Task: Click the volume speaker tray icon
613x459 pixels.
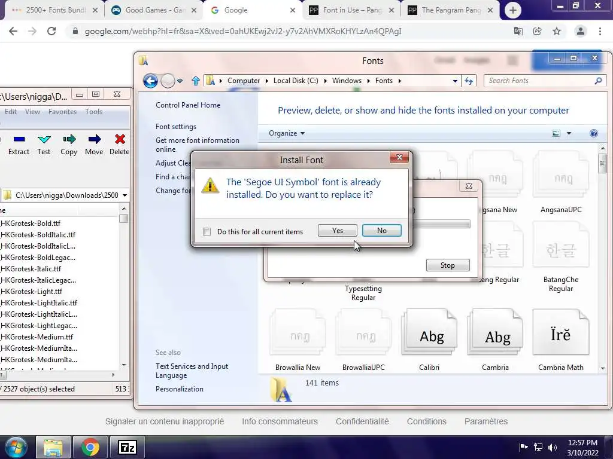Action: point(553,447)
